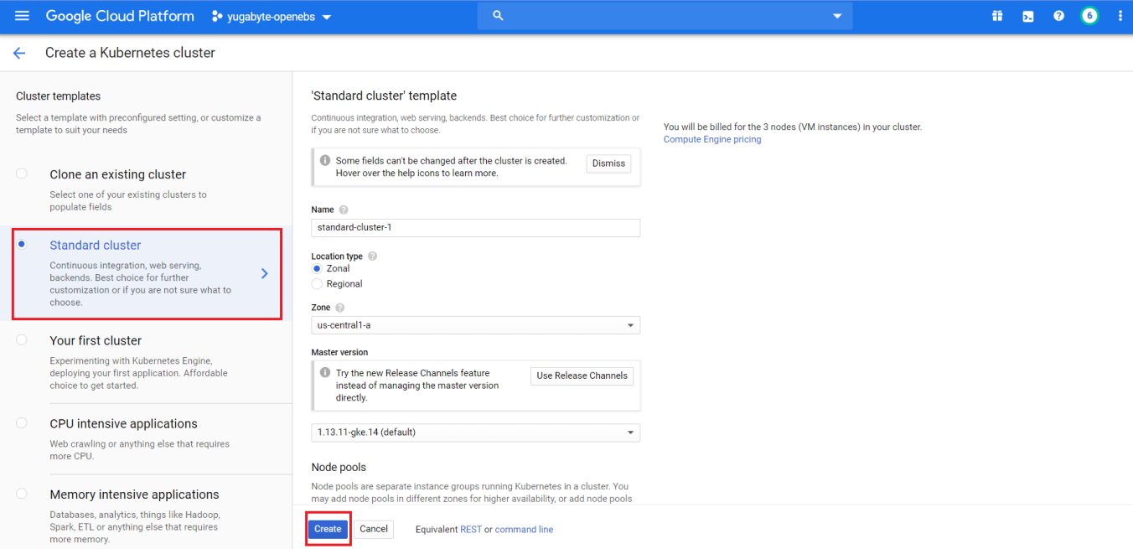Click the Create button

[328, 529]
